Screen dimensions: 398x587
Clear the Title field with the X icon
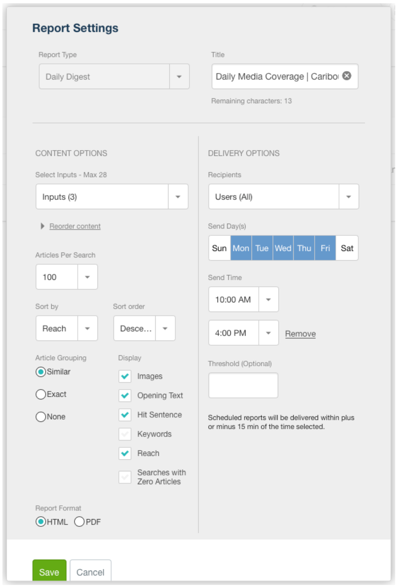click(x=347, y=76)
